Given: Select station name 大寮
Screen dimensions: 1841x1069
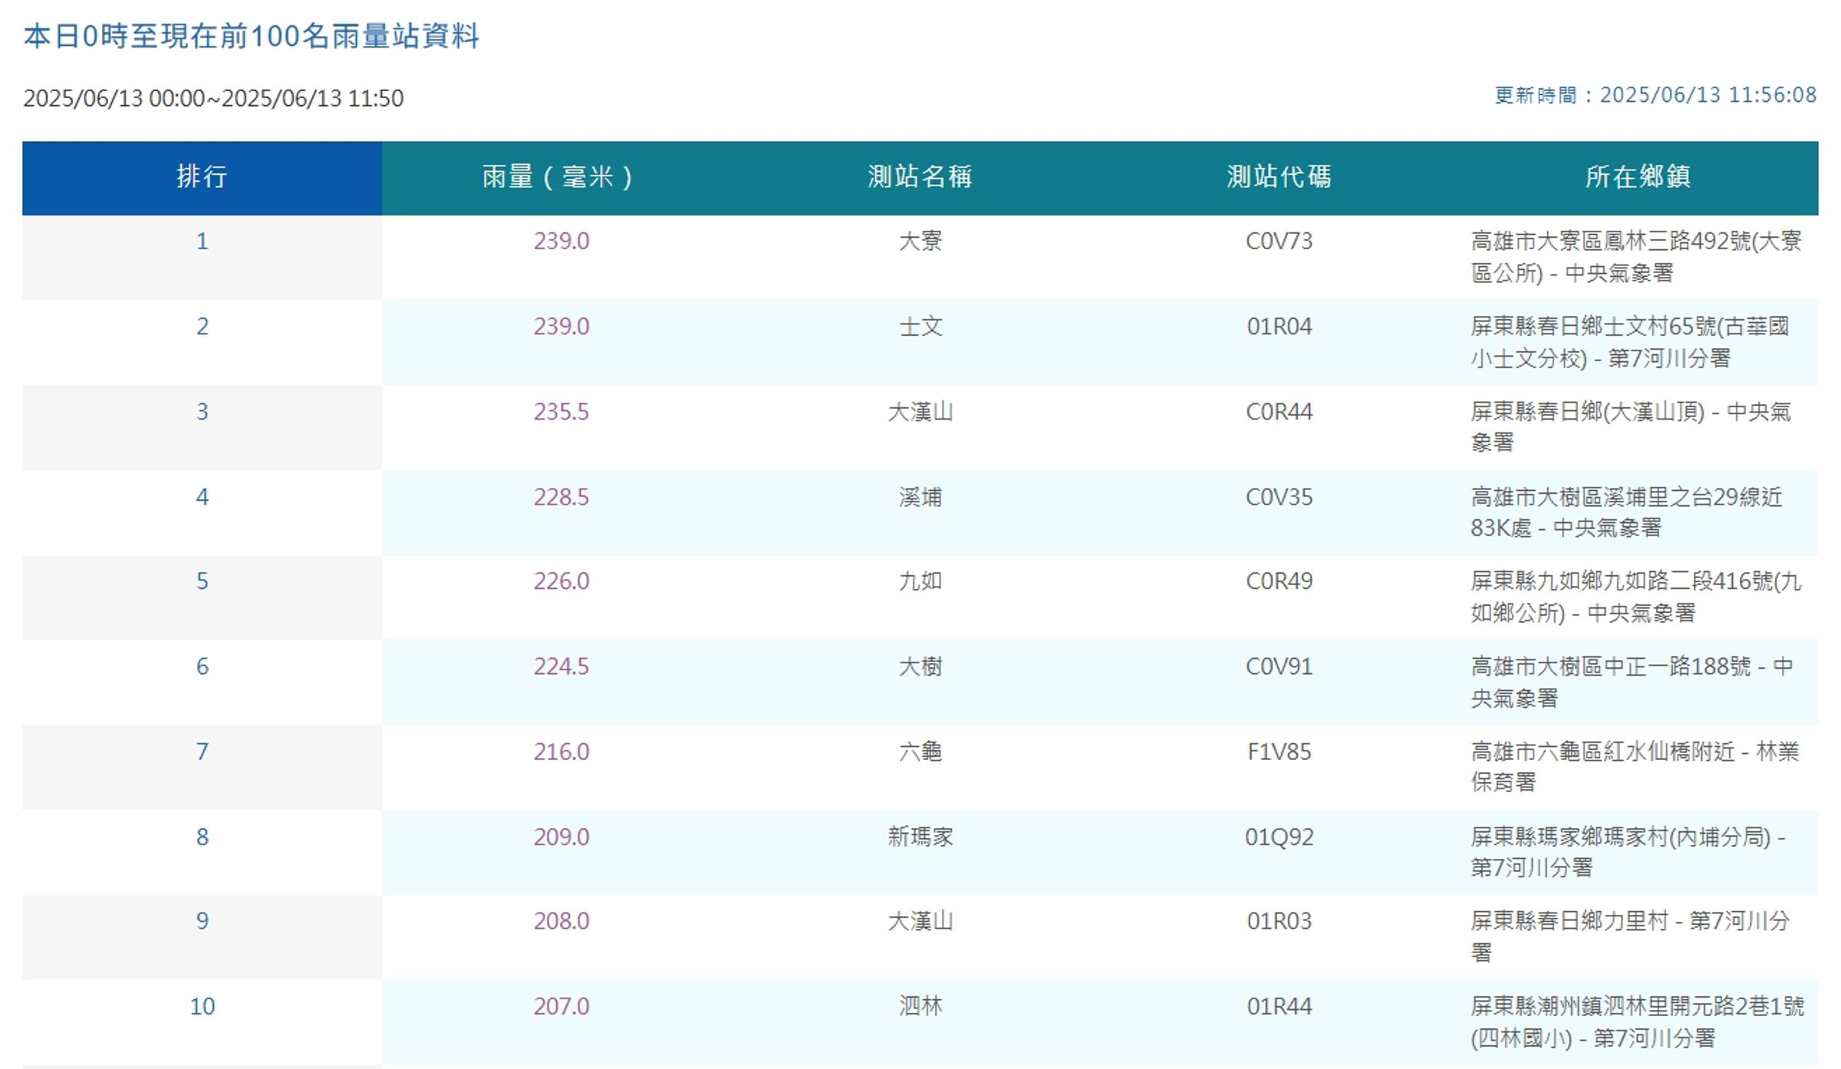Looking at the screenshot, I should point(920,241).
